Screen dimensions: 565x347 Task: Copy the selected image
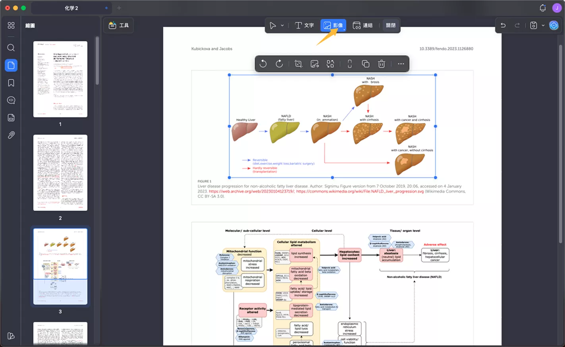pos(366,64)
